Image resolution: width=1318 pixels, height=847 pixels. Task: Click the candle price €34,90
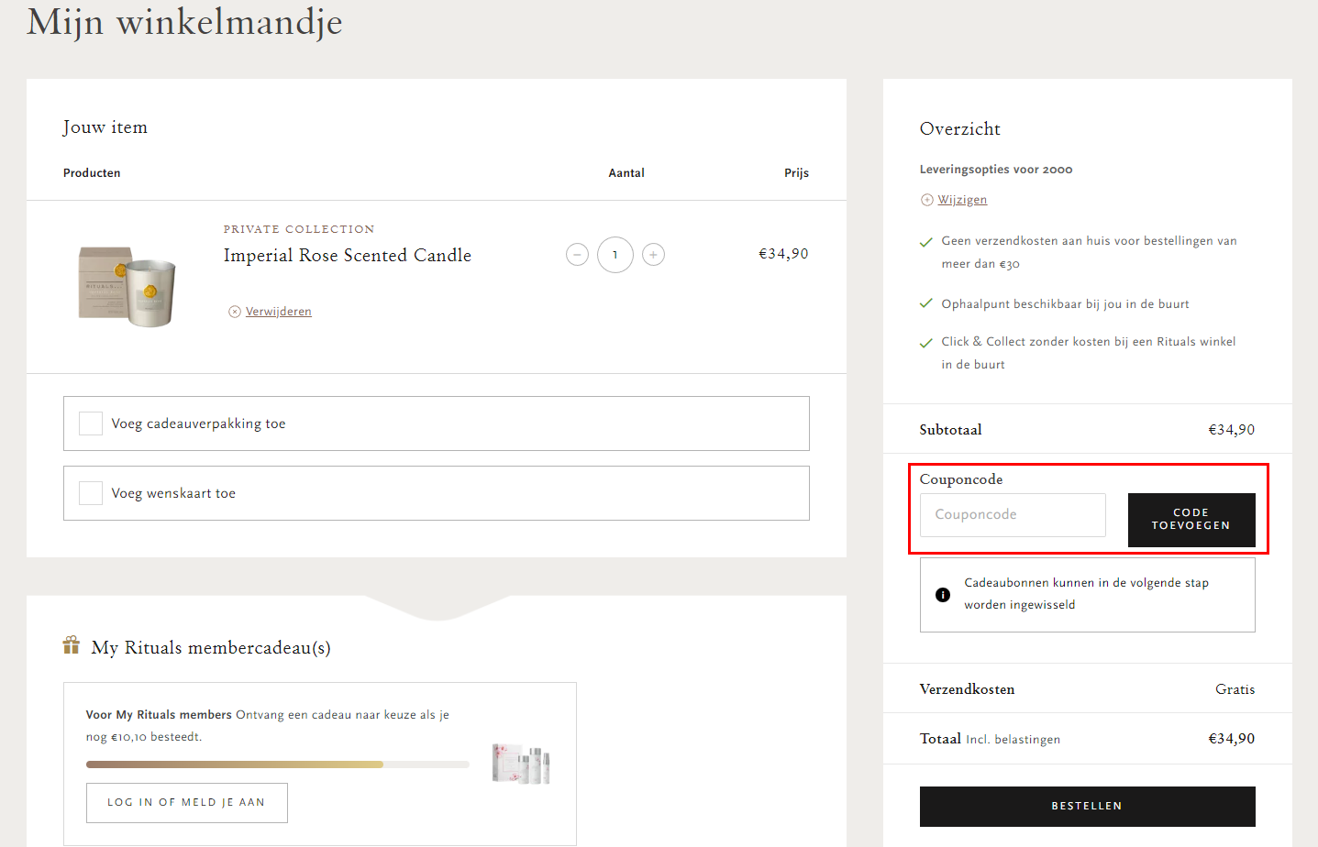(x=783, y=254)
